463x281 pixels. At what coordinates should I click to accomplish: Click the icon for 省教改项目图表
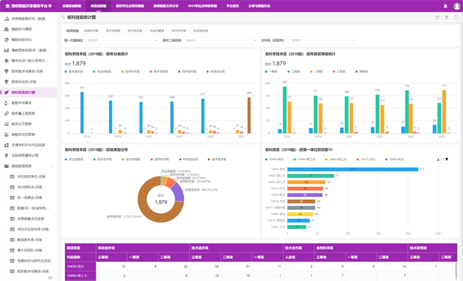[x=6, y=134]
